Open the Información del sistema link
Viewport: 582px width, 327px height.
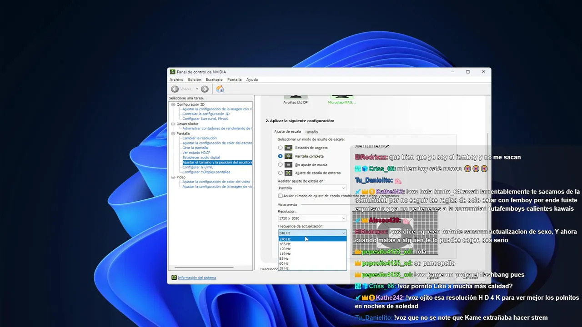tap(197, 277)
